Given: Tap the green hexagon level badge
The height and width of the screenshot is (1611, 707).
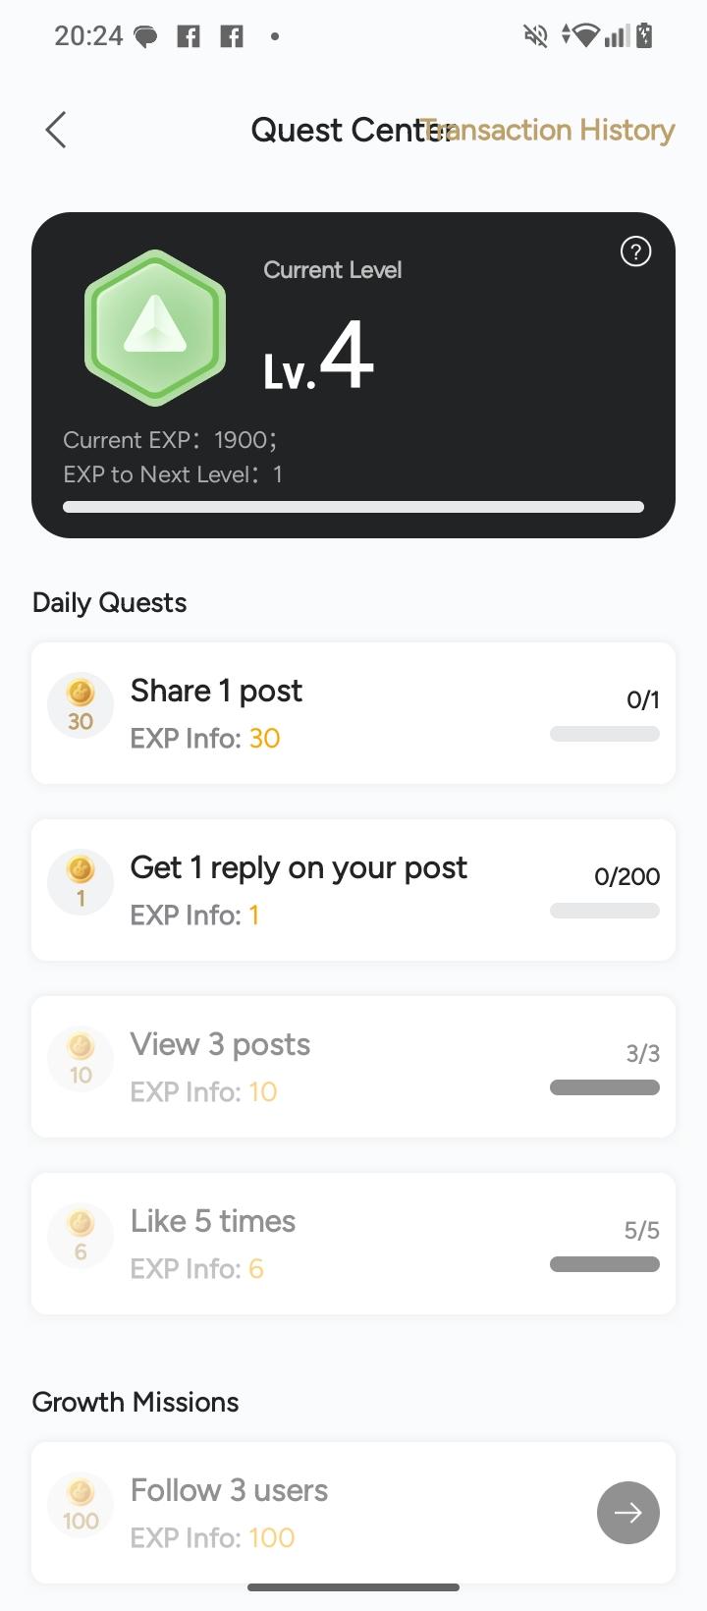Looking at the screenshot, I should [x=155, y=327].
